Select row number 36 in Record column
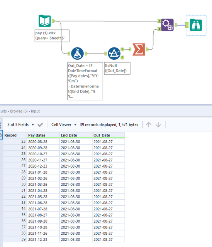 (x=15, y=221)
